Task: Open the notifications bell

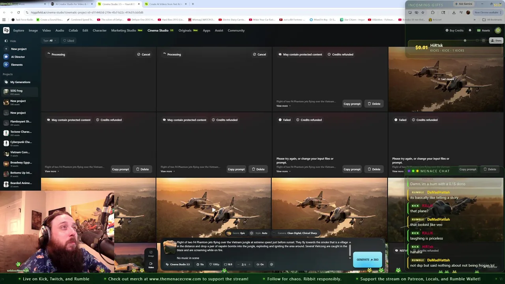Action: coord(470,30)
